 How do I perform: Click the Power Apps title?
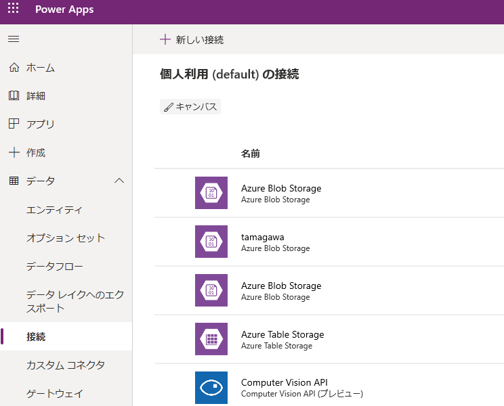pos(64,9)
